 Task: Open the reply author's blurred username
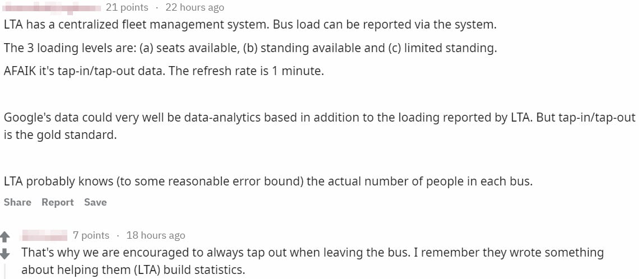[x=44, y=235]
